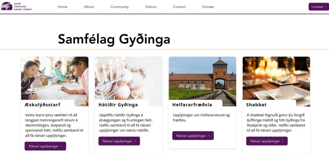The image size is (329, 154).
Task: Click Nánari upplýsingar under Hátíðir Gyðinga
Action: [119, 141]
